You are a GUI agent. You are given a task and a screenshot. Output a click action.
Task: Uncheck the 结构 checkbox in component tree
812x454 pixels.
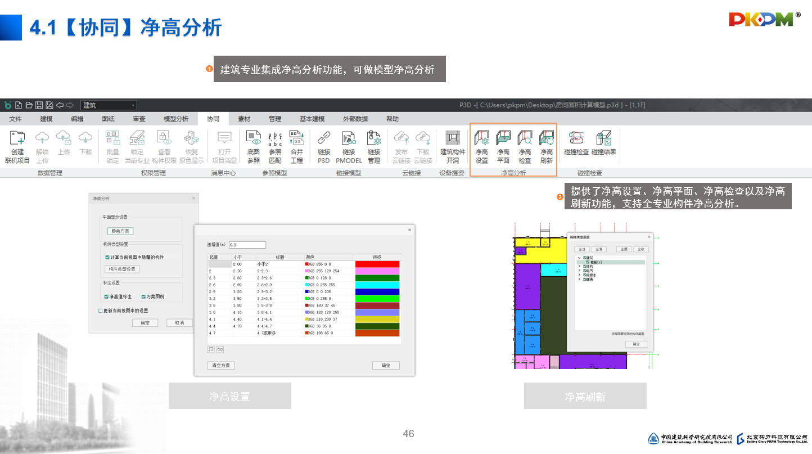click(x=585, y=267)
